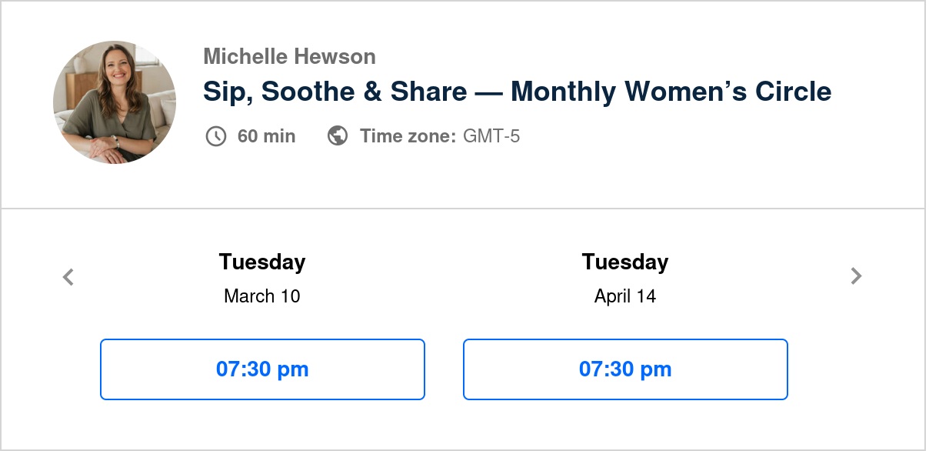The height and width of the screenshot is (451, 929).
Task: Select the host name Michelle Hewson
Action: (x=289, y=56)
